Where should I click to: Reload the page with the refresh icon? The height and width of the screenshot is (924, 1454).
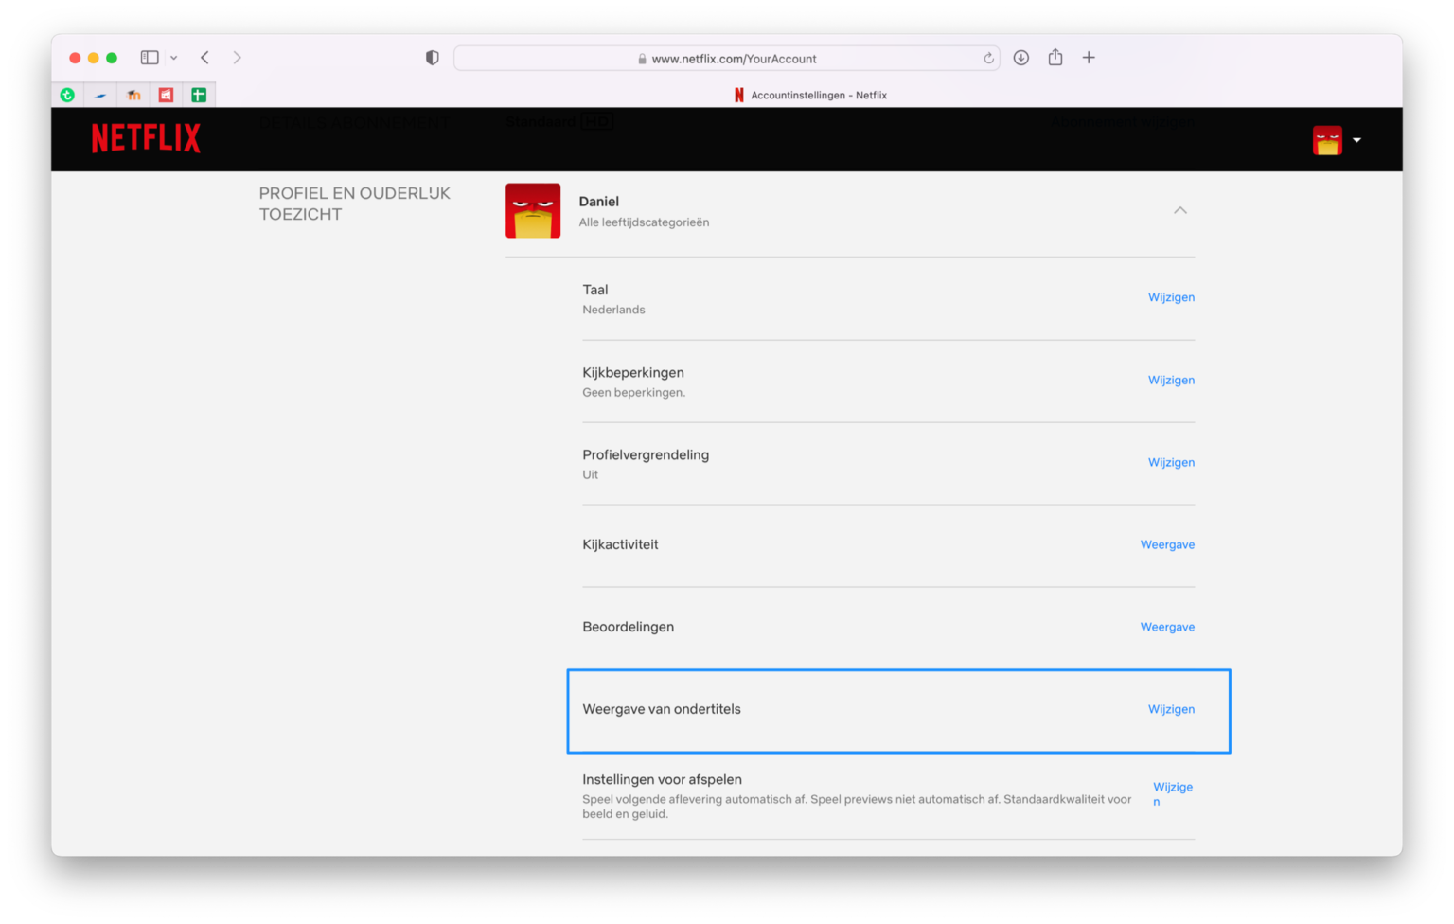(988, 59)
